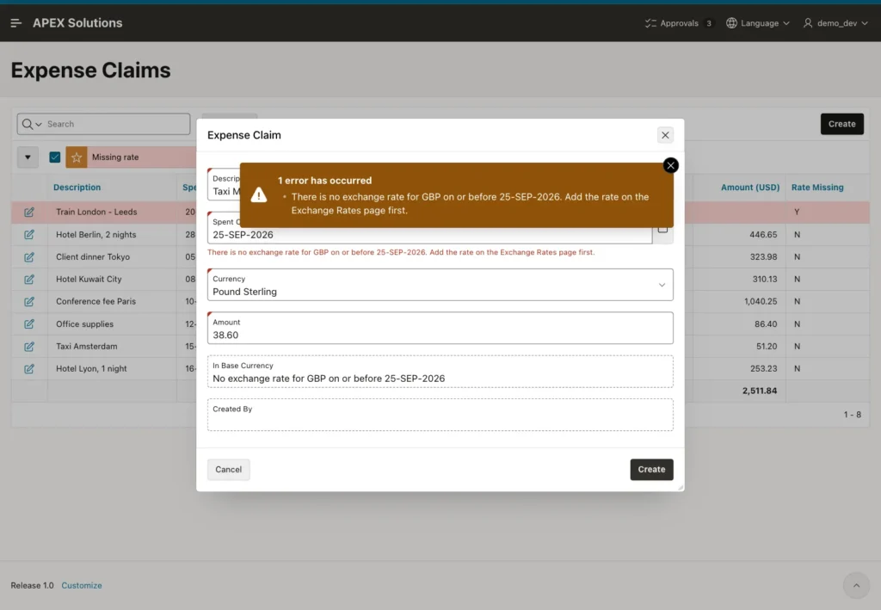Focus the report Search field
Viewport: 881px width, 610px height.
(x=117, y=124)
